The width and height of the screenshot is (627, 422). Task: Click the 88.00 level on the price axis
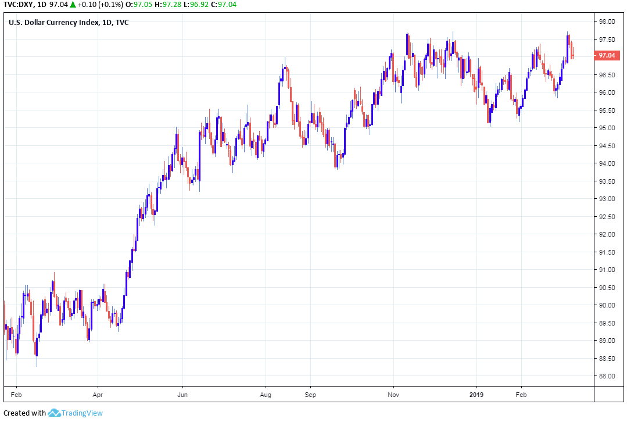tap(606, 376)
